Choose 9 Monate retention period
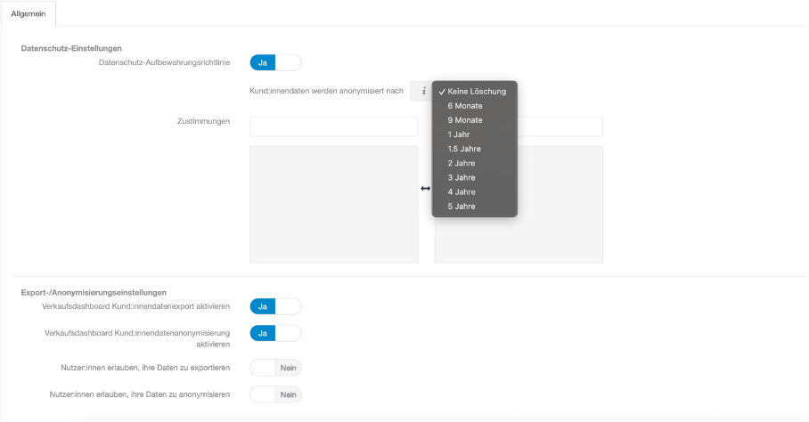Screen dimensions: 809x422 (475, 120)
